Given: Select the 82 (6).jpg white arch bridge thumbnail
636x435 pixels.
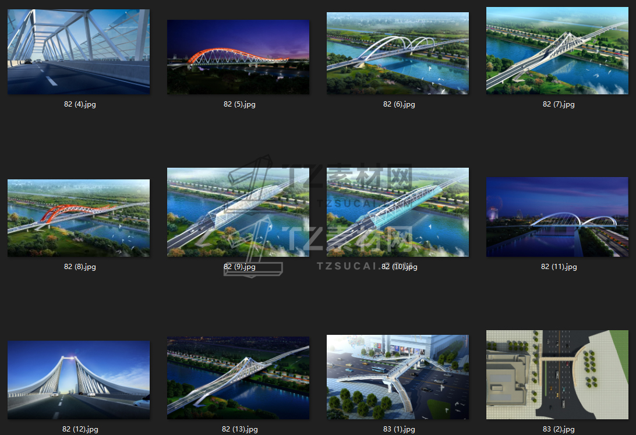Looking at the screenshot, I should 398,53.
